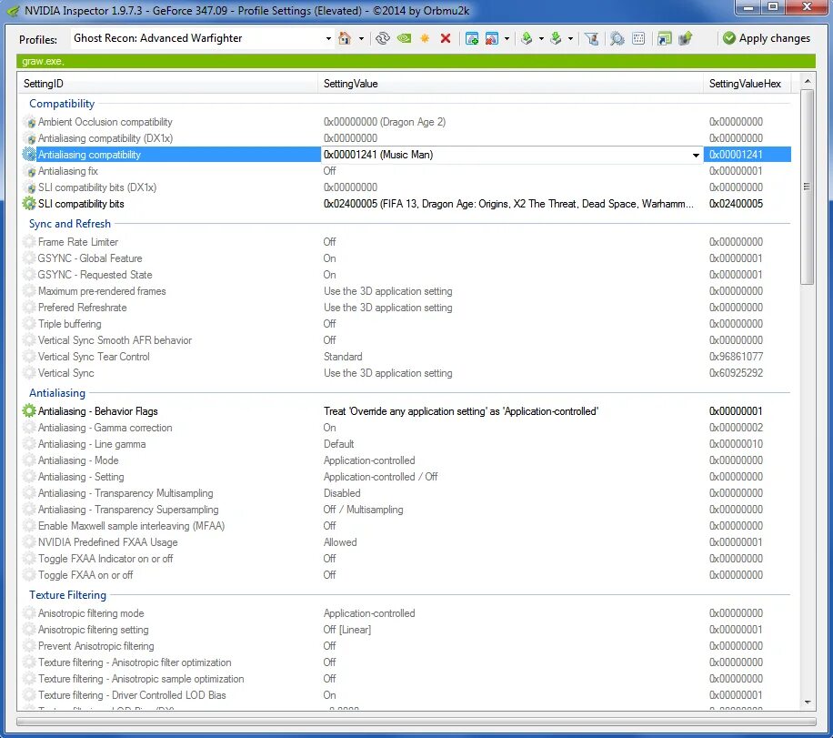Collapse the Antialiasing group header

tap(57, 393)
